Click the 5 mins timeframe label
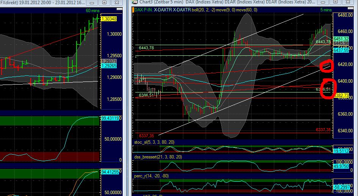 click(x=326, y=10)
